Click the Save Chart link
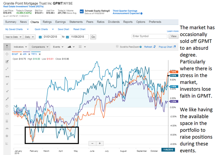The height and width of the screenshot is (155, 216). click(63, 29)
